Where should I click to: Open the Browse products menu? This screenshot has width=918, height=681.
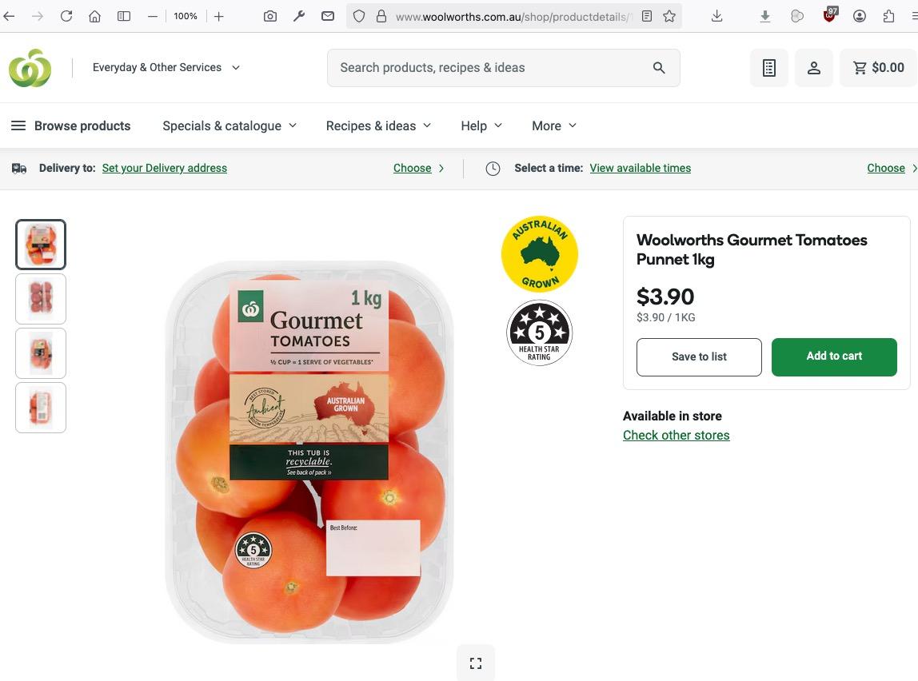[x=70, y=125]
